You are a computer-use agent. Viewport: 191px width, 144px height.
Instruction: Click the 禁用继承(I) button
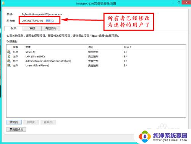pos(16,129)
